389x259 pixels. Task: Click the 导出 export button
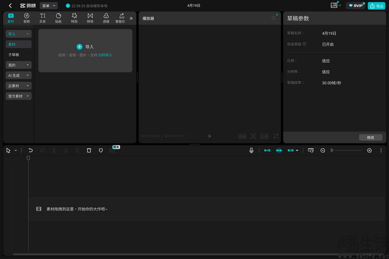(x=377, y=6)
